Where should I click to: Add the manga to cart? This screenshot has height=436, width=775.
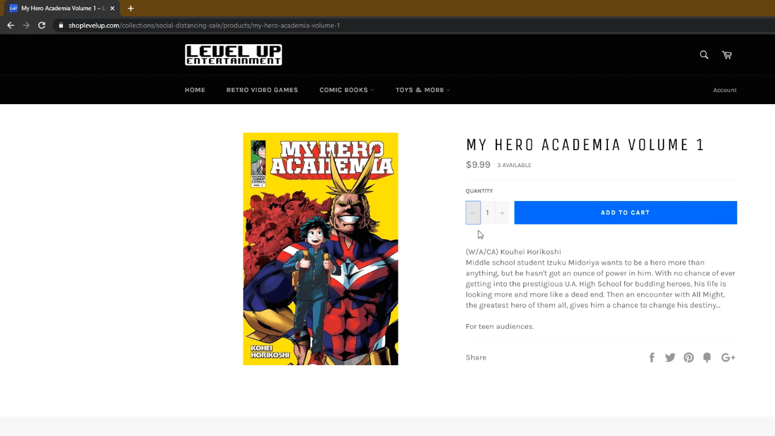point(625,213)
